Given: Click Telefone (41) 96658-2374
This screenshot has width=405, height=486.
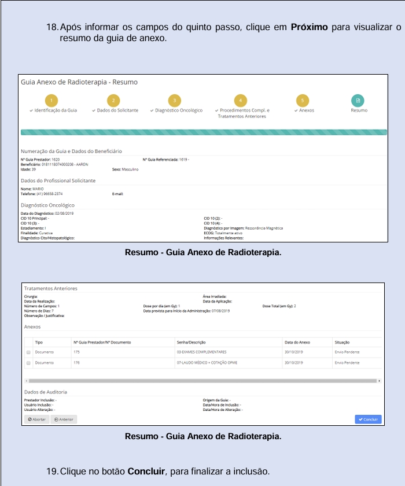Looking at the screenshot, I should click(42, 194).
